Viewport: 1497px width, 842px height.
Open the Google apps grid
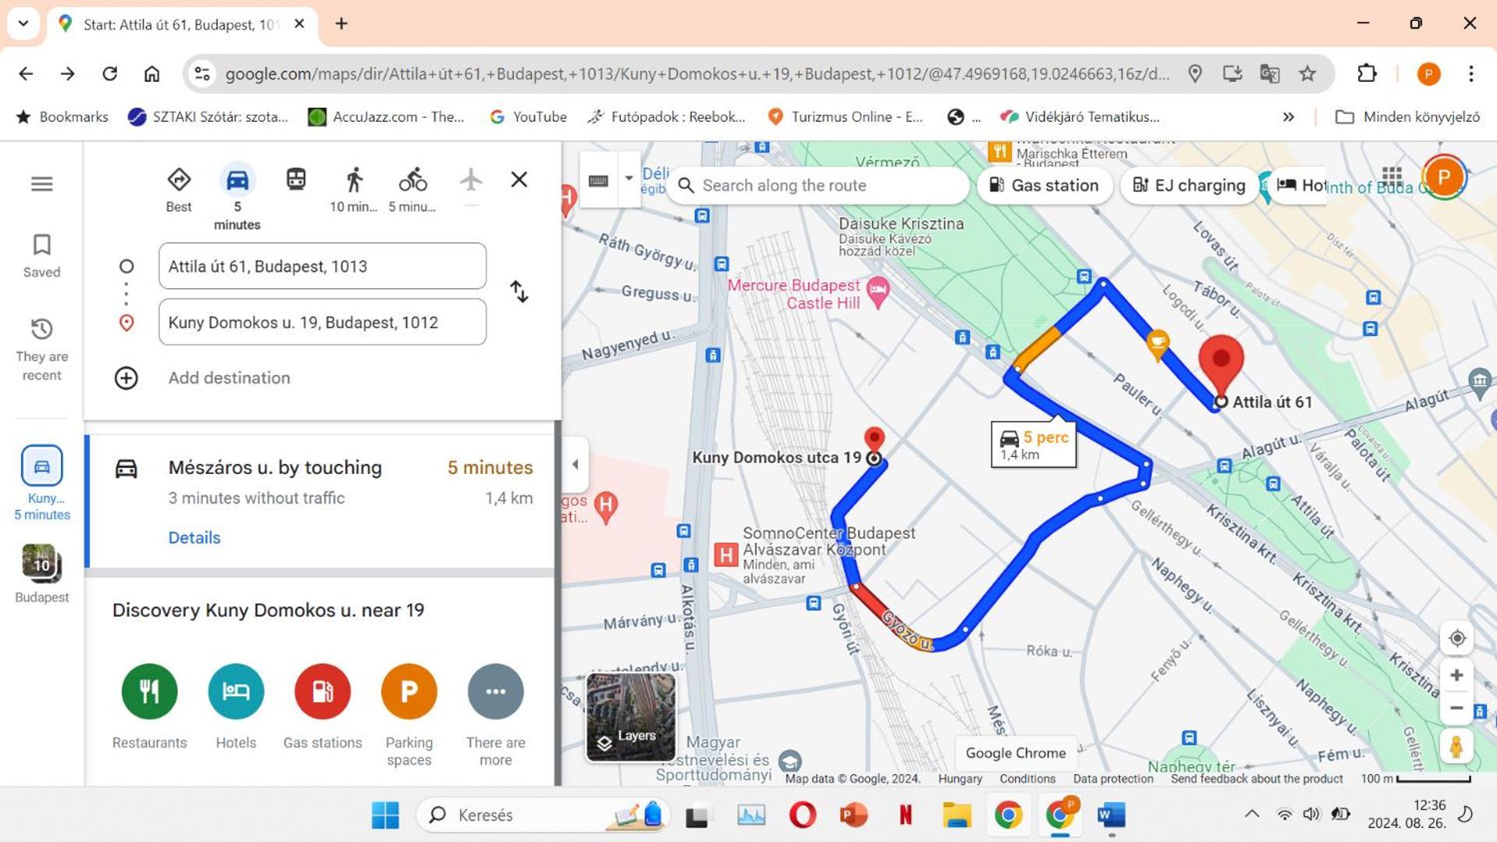(1392, 178)
